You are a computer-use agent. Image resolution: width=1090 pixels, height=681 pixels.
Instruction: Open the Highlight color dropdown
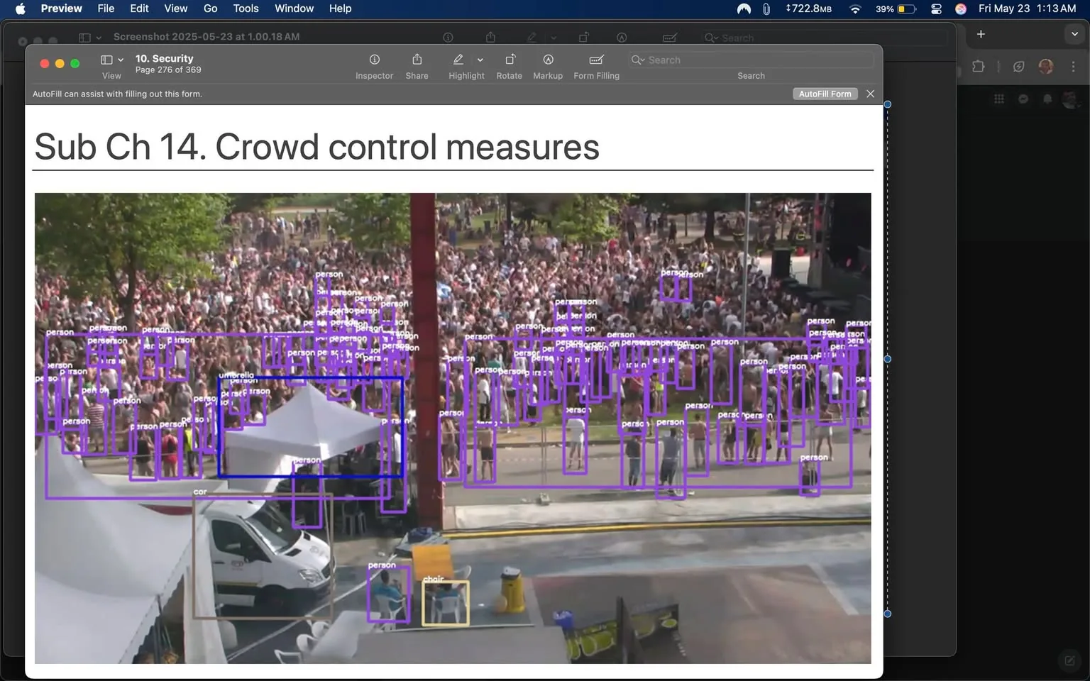pos(480,60)
